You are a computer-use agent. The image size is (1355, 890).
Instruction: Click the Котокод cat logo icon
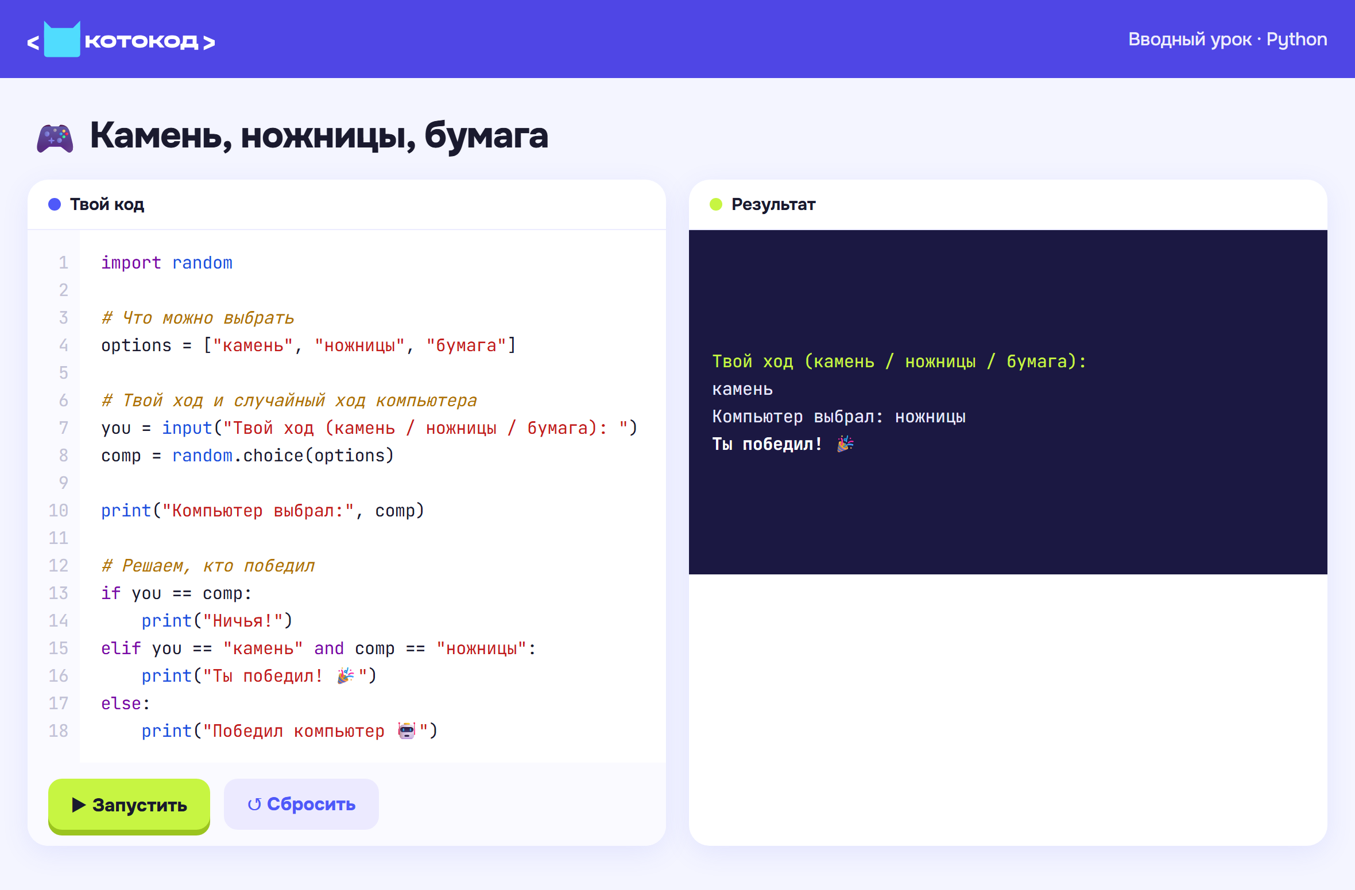click(62, 40)
